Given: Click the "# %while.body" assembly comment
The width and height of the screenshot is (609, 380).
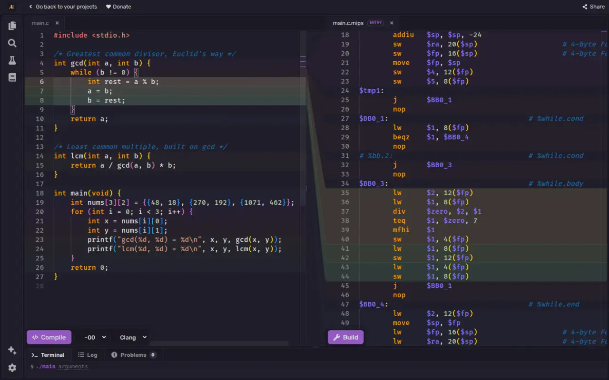Looking at the screenshot, I should click(x=556, y=184).
